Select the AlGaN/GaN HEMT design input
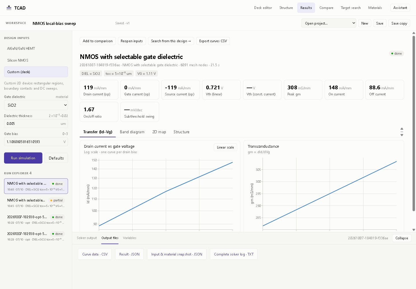 (36, 49)
